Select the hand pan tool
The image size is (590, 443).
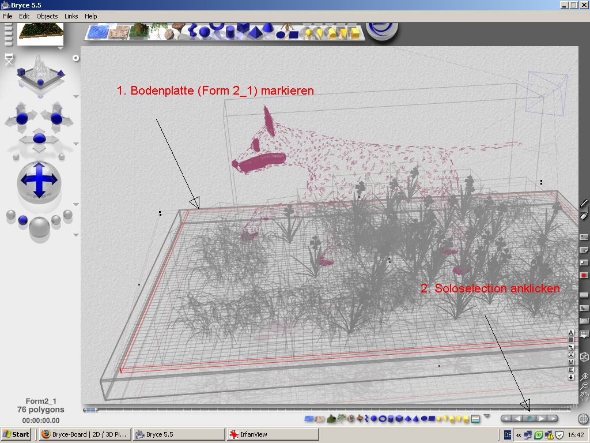click(584, 396)
